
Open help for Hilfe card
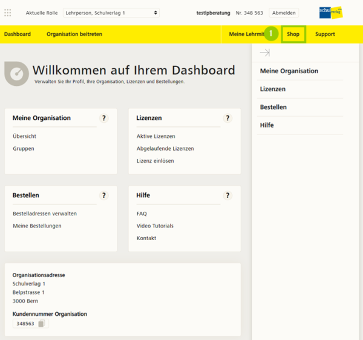pyautogui.click(x=228, y=196)
